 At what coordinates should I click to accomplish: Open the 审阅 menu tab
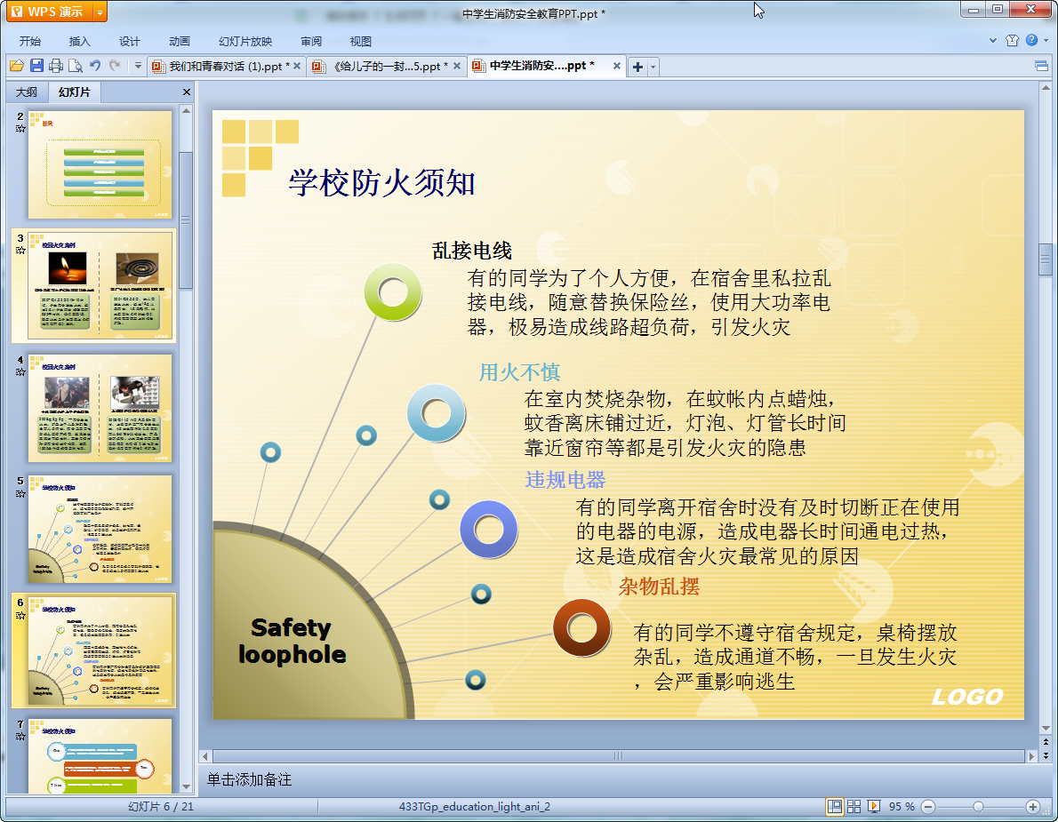coord(311,41)
